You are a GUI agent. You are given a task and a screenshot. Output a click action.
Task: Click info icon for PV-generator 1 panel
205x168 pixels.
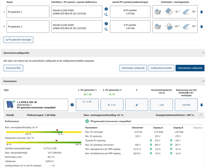(106, 9)
